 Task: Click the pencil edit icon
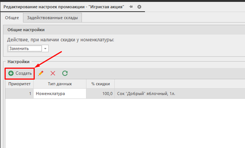[41, 73]
